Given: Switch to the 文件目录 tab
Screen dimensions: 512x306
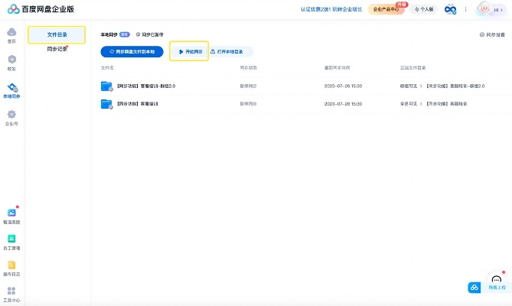Looking at the screenshot, I should [x=57, y=34].
